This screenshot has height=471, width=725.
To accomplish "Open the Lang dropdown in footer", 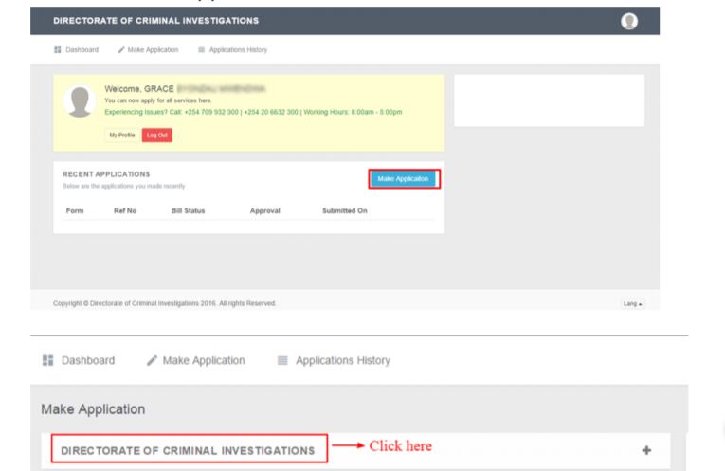I will click(632, 303).
